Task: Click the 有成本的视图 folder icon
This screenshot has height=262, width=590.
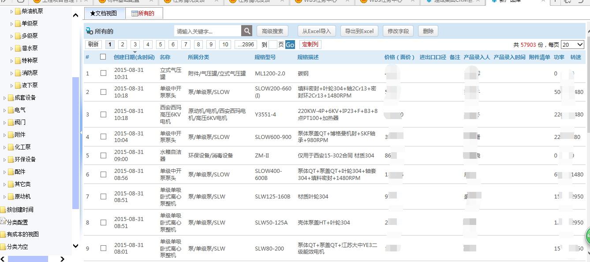Action: 3,234
